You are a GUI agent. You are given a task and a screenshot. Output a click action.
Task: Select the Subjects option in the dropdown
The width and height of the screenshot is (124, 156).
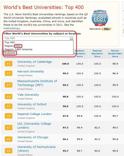pyautogui.click(x=10, y=53)
